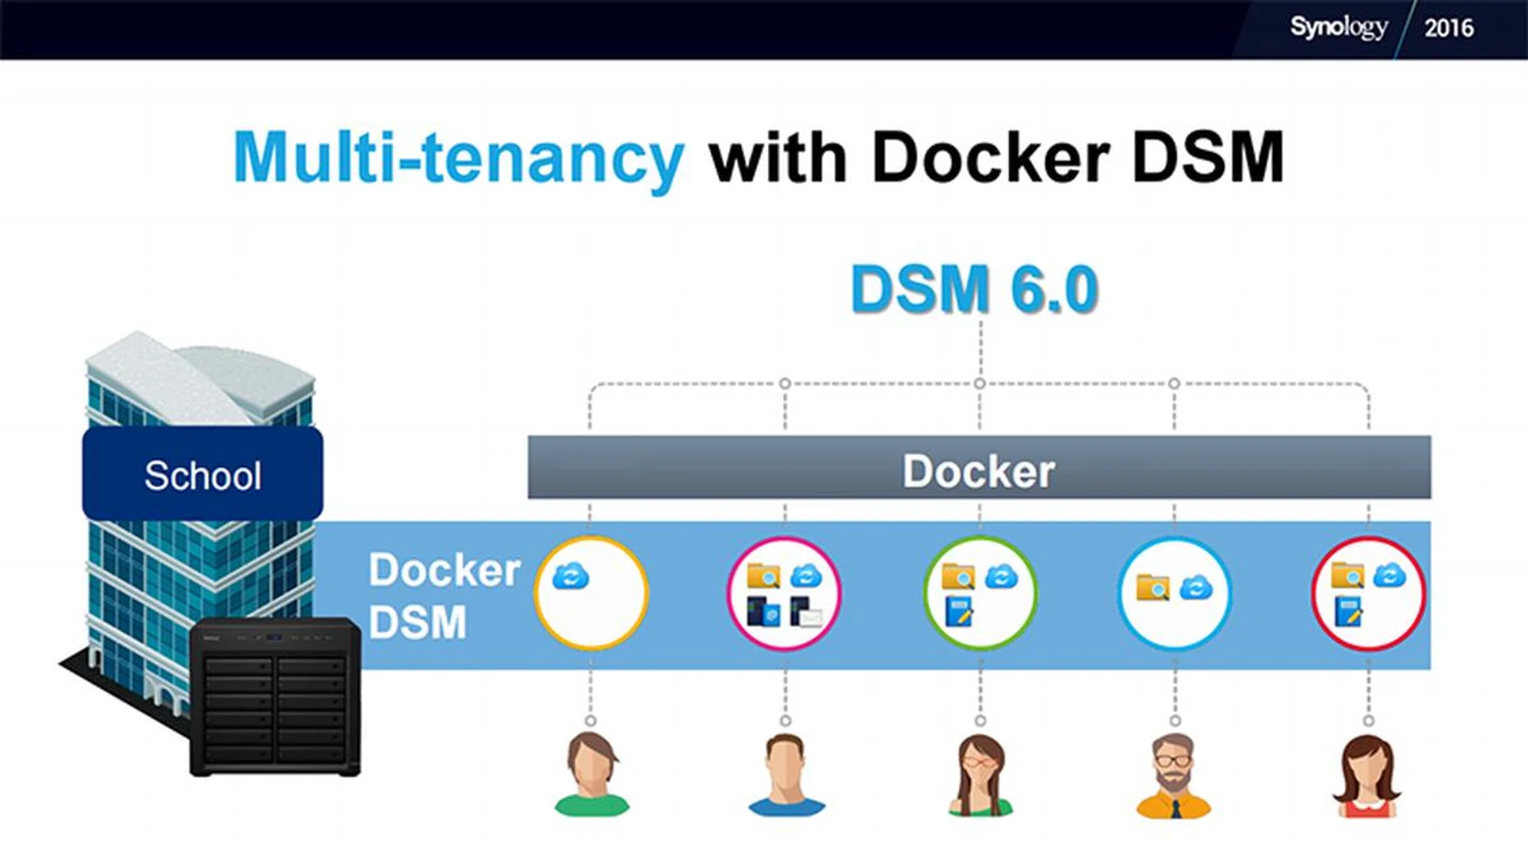Click the blue Multi-tenancy title text
This screenshot has width=1528, height=857.
tap(458, 158)
